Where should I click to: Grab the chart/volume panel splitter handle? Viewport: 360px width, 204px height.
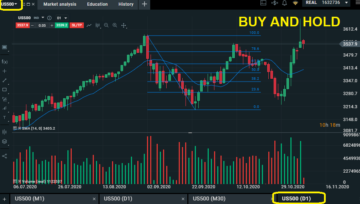pos(190,133)
